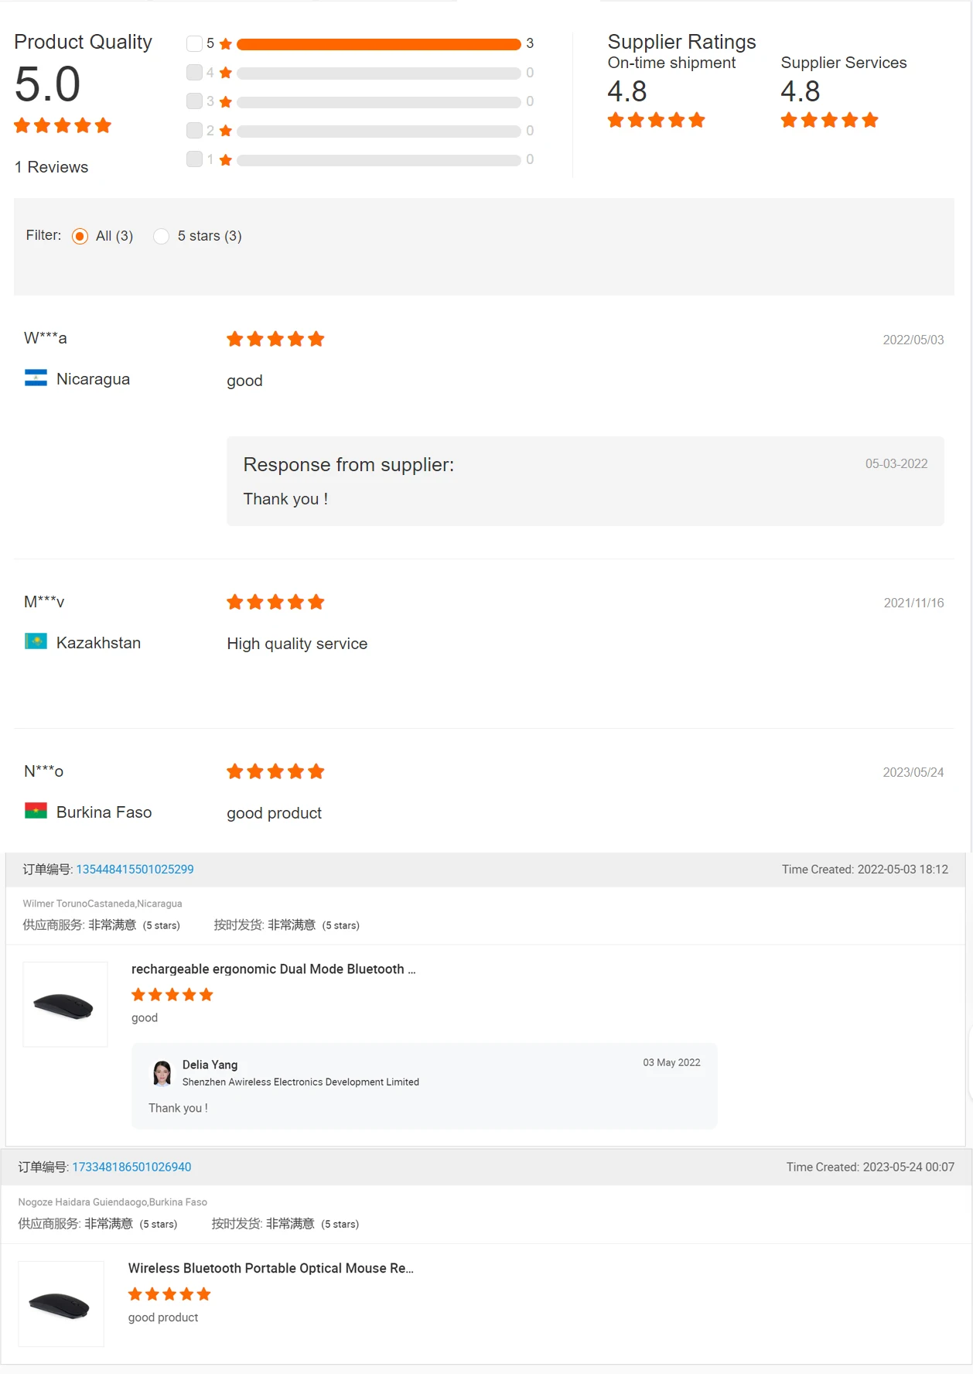
Task: Check the 1 star rating checkbox
Action: pyautogui.click(x=194, y=159)
